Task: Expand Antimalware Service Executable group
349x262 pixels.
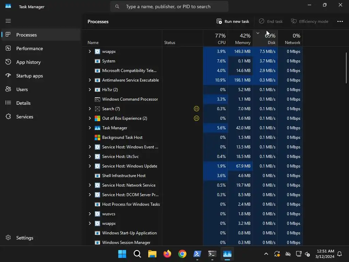Action: tap(90, 80)
